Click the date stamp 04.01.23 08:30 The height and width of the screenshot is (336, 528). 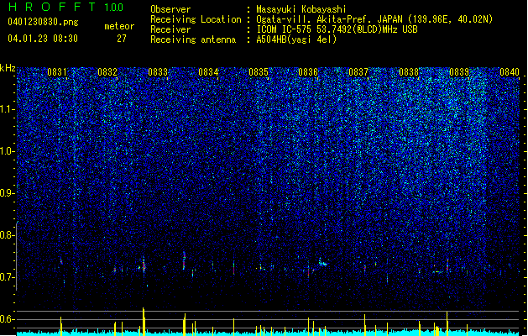[43, 39]
